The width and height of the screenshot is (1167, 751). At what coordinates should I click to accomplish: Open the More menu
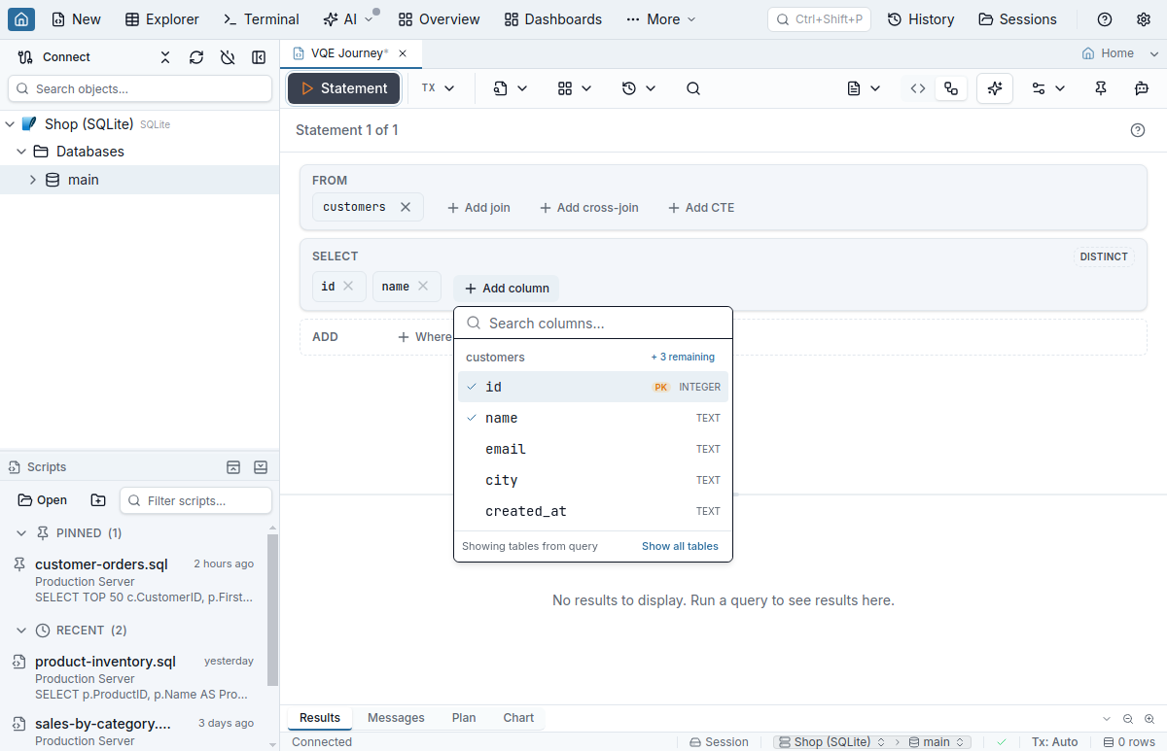click(661, 19)
